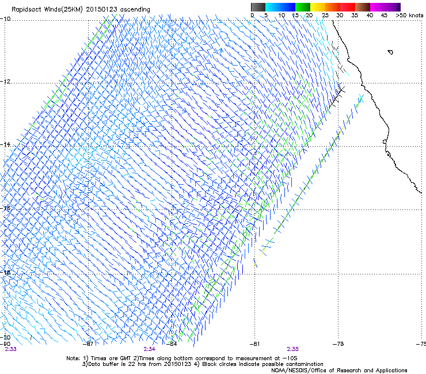Click the 2:33 purple time label
This screenshot has height=374, width=426.
click(10, 349)
